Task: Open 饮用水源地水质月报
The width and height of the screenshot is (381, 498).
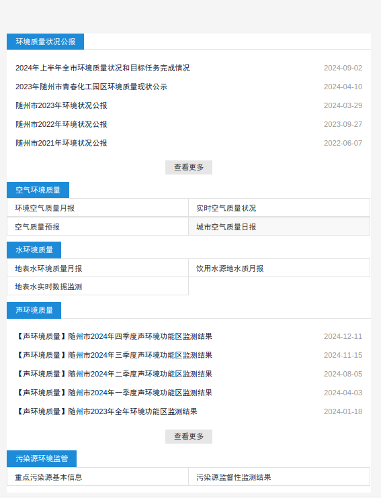Action: (x=280, y=268)
